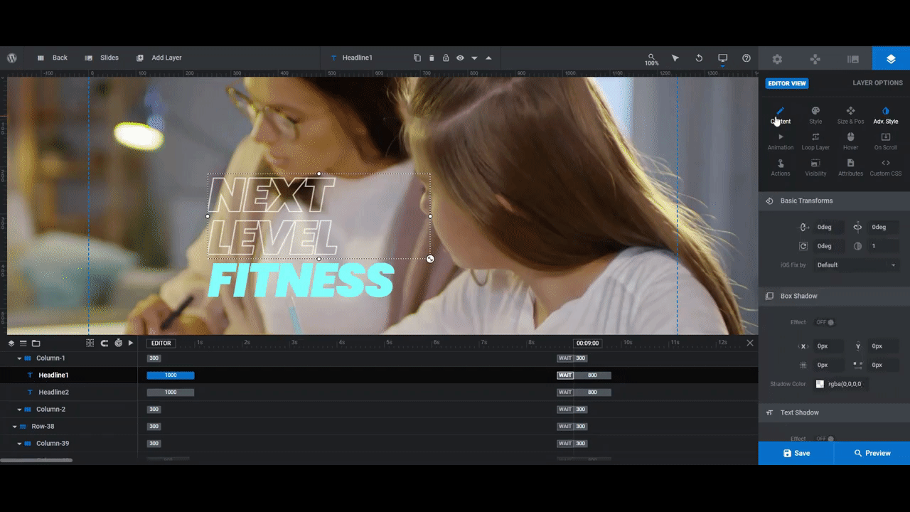Click the Shadow Color swatch

(820, 384)
